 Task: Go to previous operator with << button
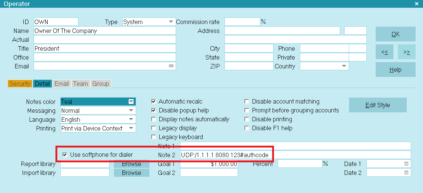click(385, 52)
